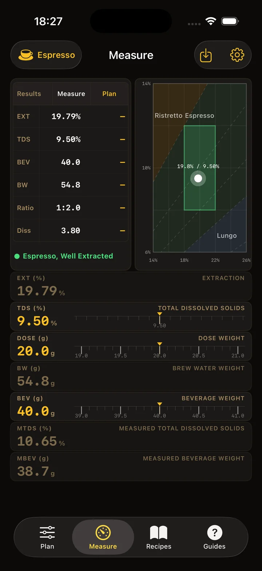Open settings gear icon
The image size is (262, 571).
[x=237, y=55]
